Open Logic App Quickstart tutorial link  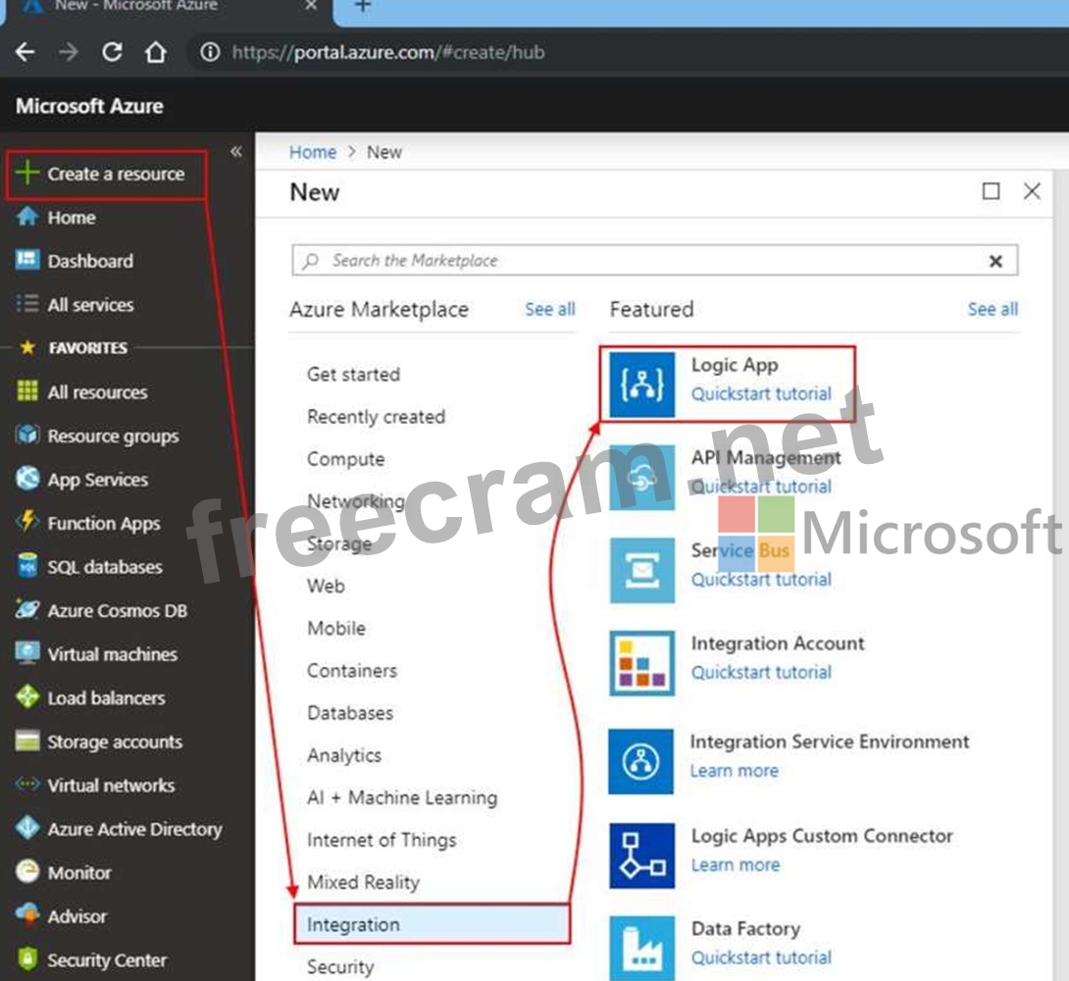[761, 394]
